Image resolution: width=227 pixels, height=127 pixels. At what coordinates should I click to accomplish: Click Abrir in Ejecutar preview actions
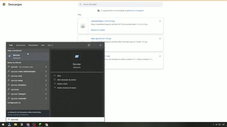pyautogui.click(x=59, y=76)
